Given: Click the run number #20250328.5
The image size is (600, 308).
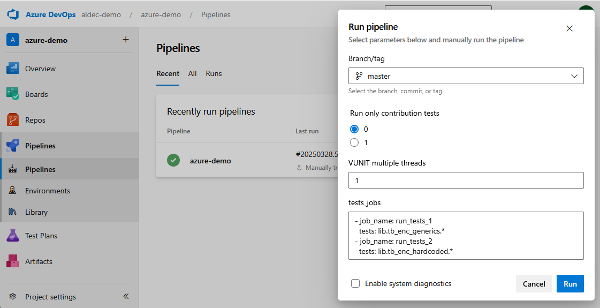Looking at the screenshot, I should tap(317, 154).
